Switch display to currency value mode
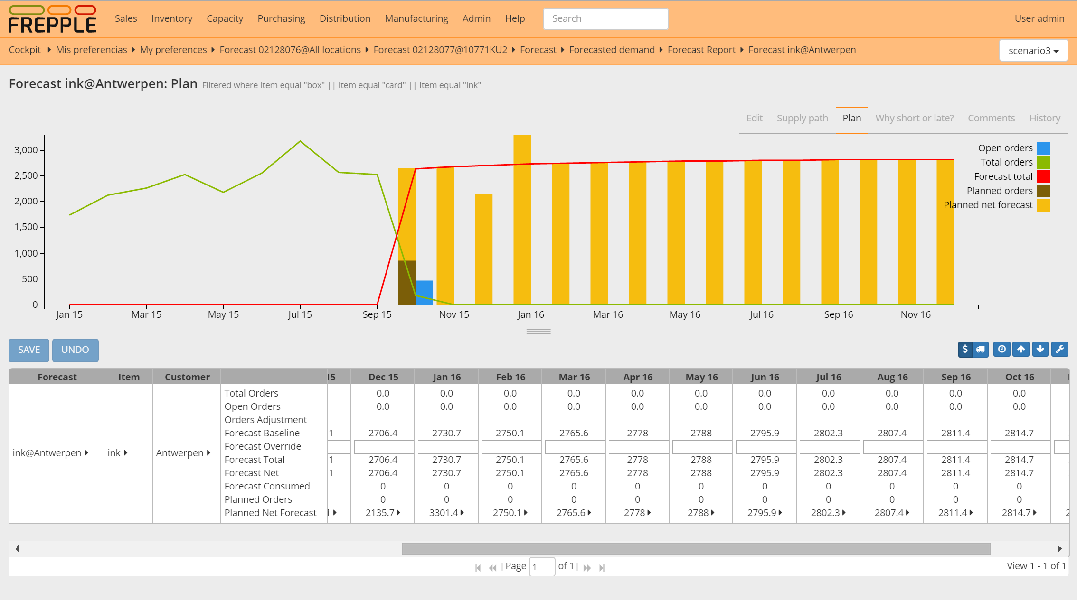1077x600 pixels. 965,350
